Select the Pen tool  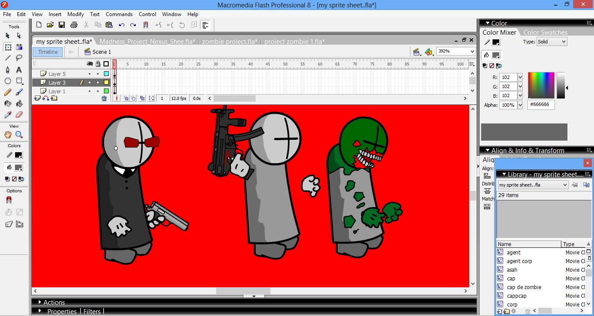tap(8, 69)
